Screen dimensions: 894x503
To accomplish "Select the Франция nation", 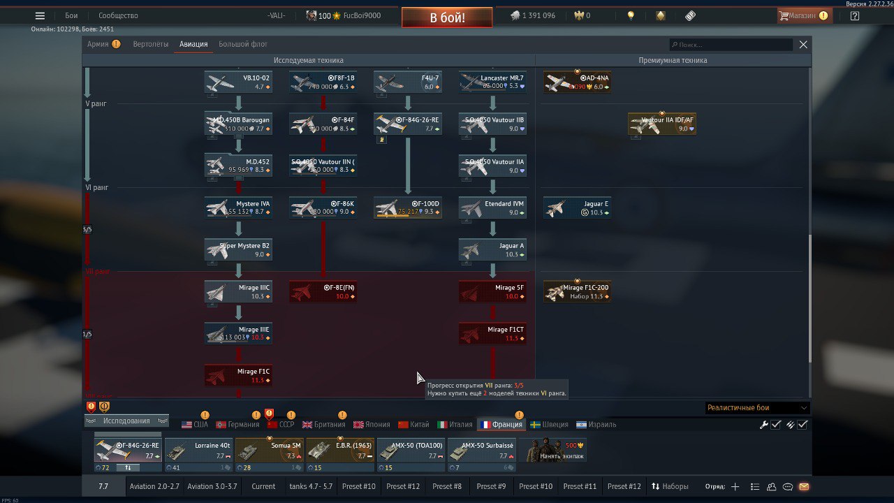I will click(501, 424).
